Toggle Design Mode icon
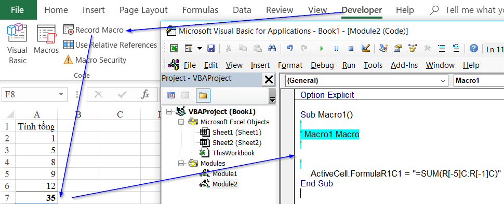504x204 pixels. tap(366, 48)
